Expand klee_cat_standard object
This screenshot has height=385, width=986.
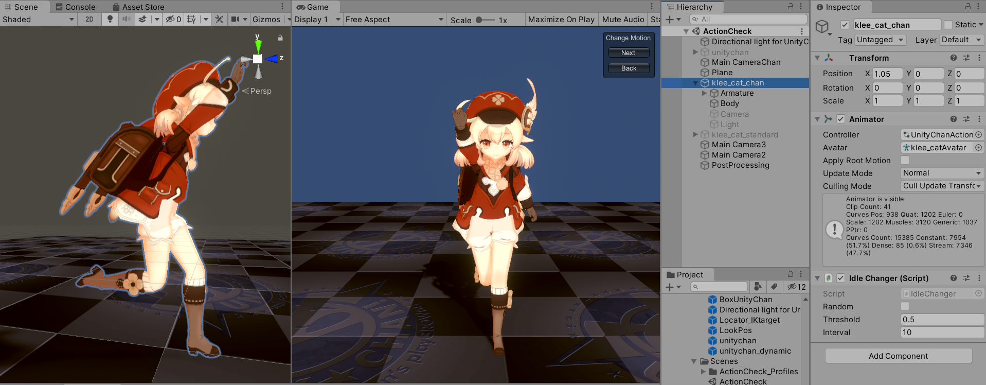pyautogui.click(x=696, y=134)
